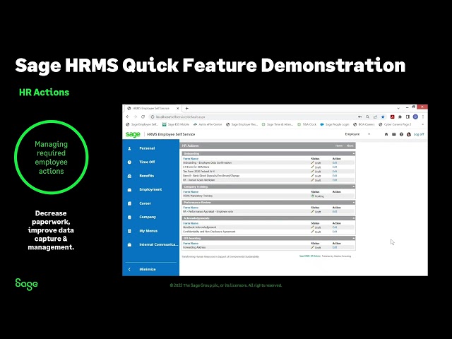Click the Home link in HR Actions bar
Image resolution: width=452 pixels, height=339 pixels.
[339, 145]
